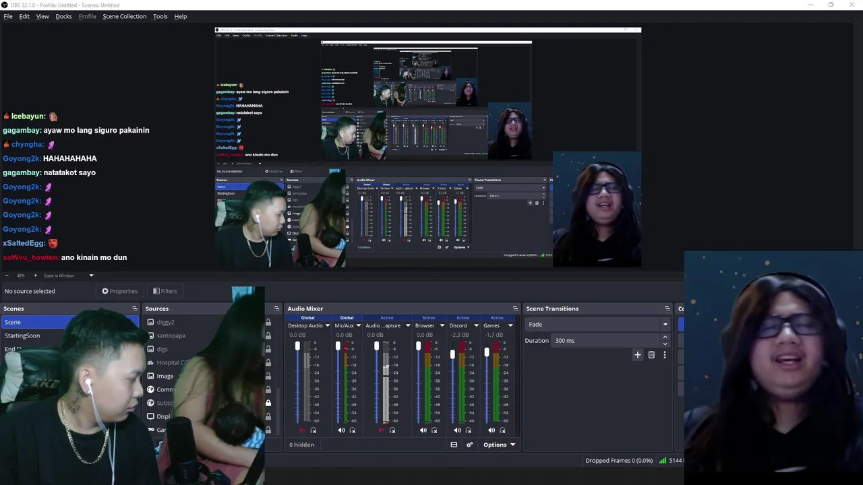Click the Games volume fader handle

pyautogui.click(x=487, y=352)
